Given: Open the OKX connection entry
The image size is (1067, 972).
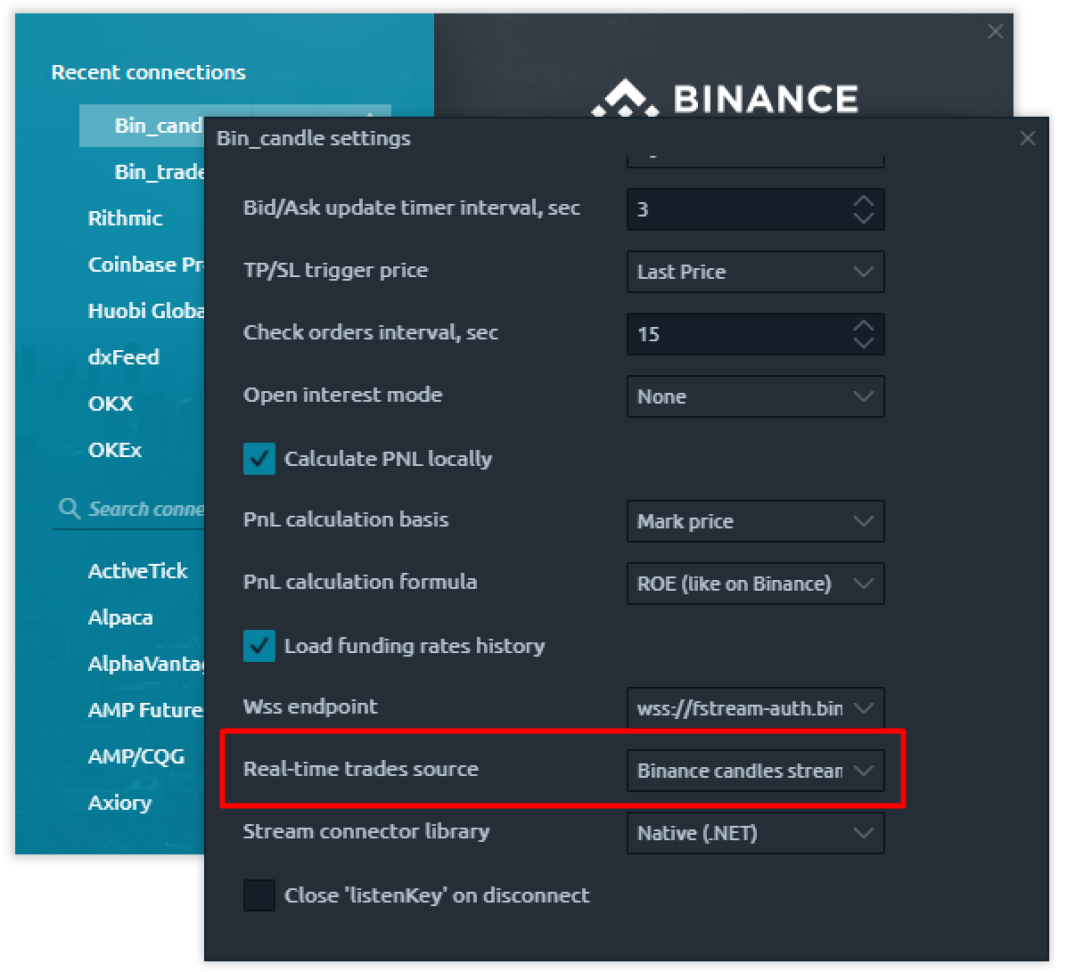Looking at the screenshot, I should click(x=111, y=404).
